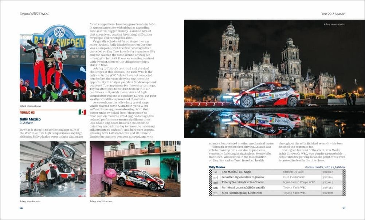Select 'Thierry Neuville/Nicolas Gilsoul' row entry
Image resolution: width=365 pixels, height=220 pixels.
click(243, 182)
